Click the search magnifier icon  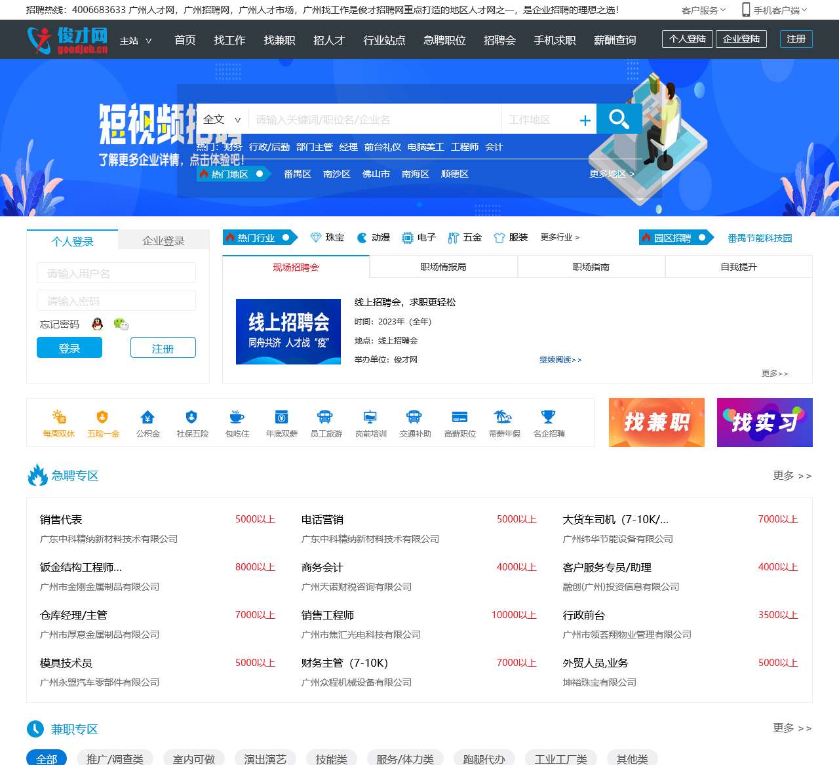coord(619,119)
